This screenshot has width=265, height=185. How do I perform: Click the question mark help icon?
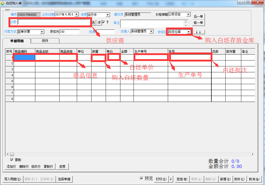point(107,22)
